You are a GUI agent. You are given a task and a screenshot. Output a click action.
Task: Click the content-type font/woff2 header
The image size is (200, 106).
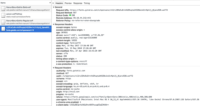click(x=68, y=43)
